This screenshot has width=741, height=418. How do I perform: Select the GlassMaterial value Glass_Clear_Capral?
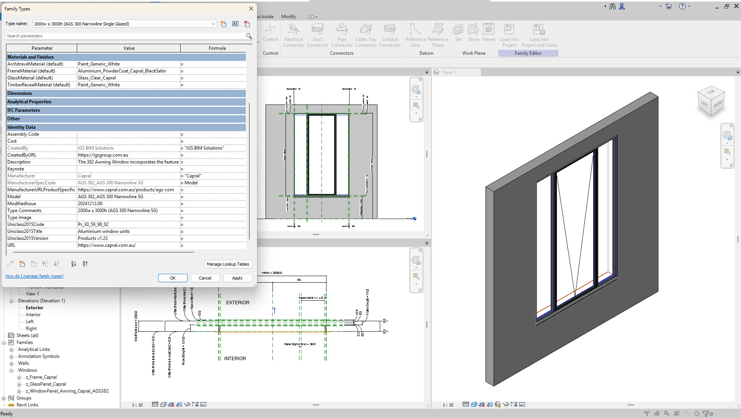coord(129,78)
